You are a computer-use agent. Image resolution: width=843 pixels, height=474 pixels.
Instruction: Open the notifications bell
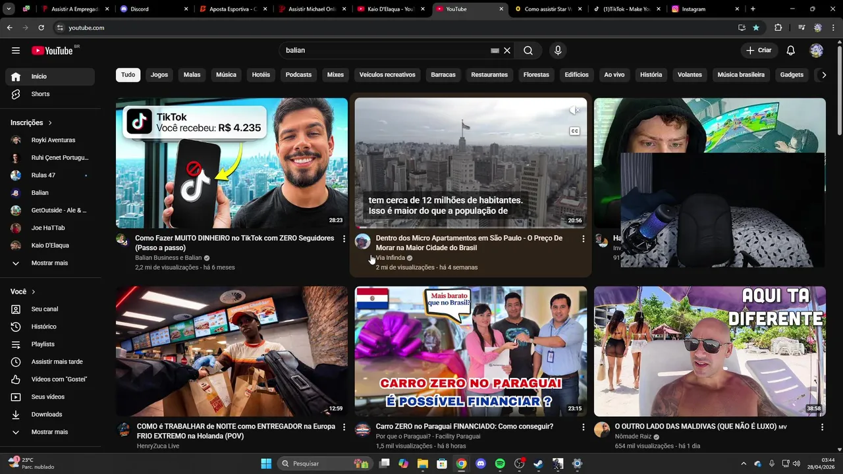[791, 51]
